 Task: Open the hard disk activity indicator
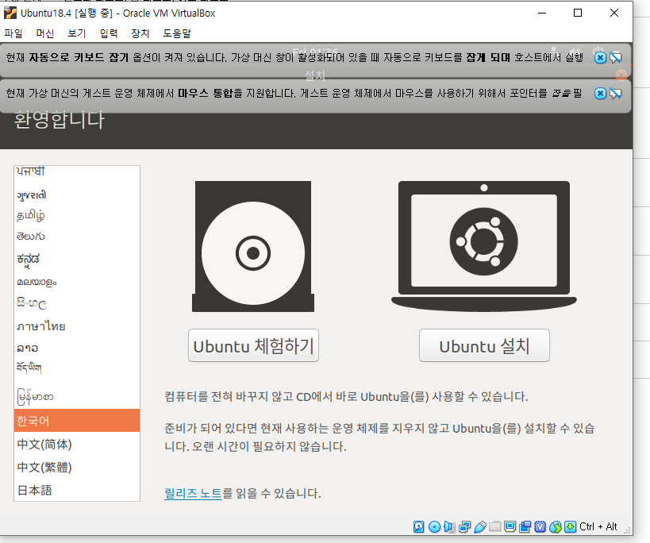coord(419,527)
